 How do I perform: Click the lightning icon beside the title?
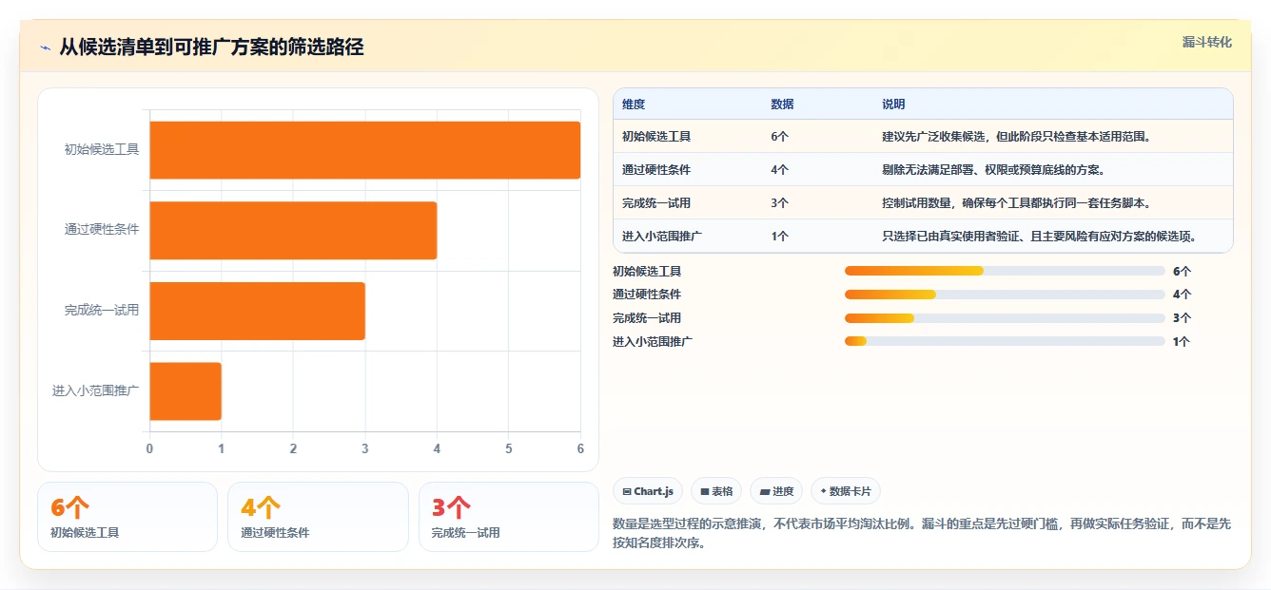[45, 48]
